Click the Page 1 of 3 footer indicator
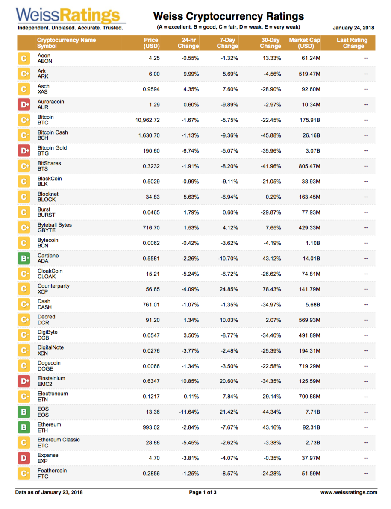 click(x=203, y=492)
